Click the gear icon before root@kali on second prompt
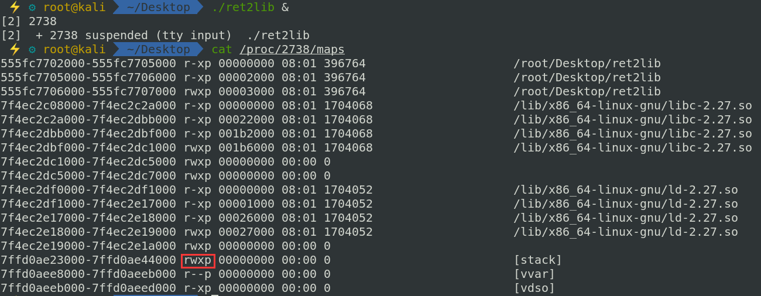This screenshot has width=761, height=296. tap(32, 50)
